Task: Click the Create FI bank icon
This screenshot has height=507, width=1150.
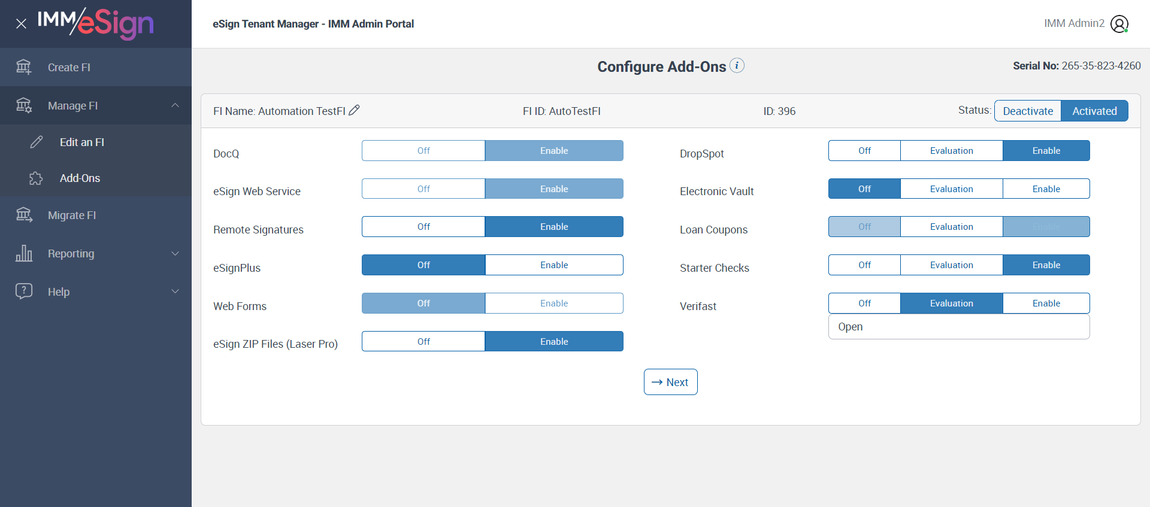Action: click(x=24, y=67)
